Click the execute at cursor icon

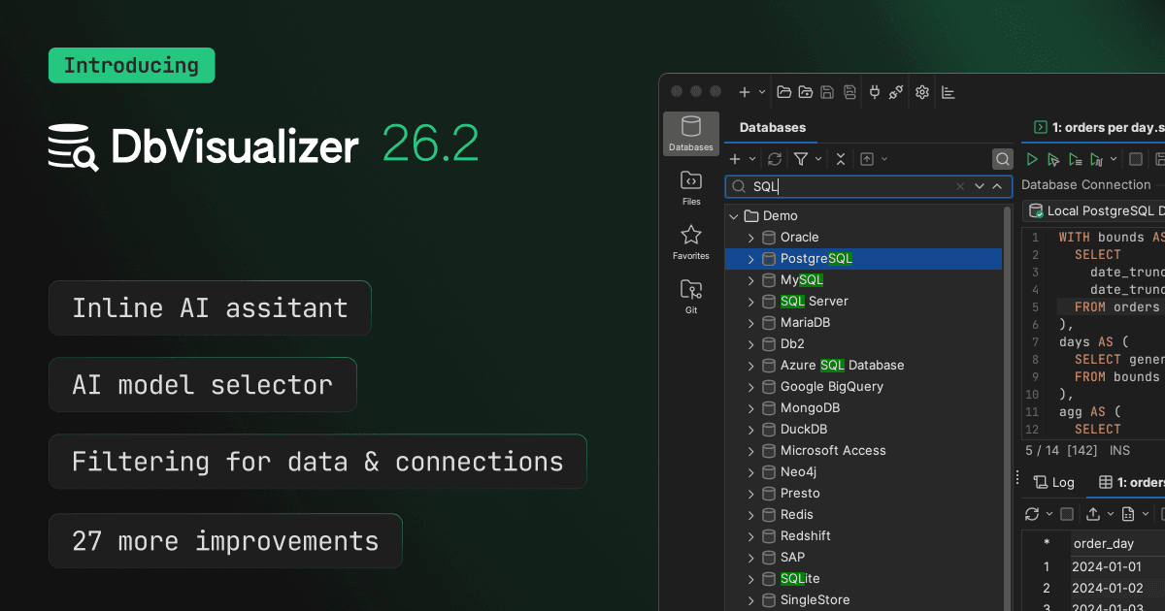point(1053,159)
